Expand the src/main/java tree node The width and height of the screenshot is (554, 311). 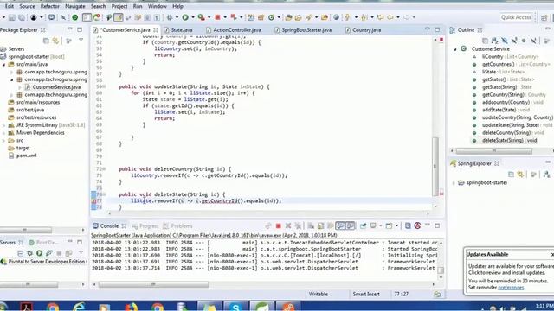[3, 65]
